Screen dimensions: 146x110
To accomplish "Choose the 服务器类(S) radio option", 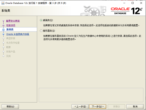I will [x=47, y=31].
